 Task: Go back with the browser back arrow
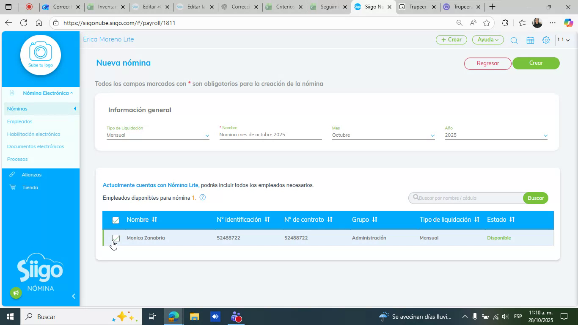[x=8, y=23]
